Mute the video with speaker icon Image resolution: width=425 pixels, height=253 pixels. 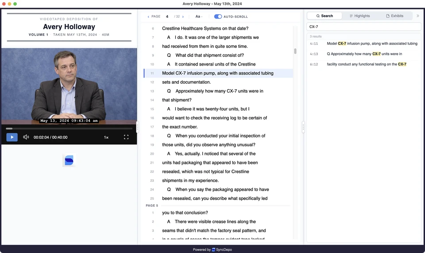pos(26,137)
